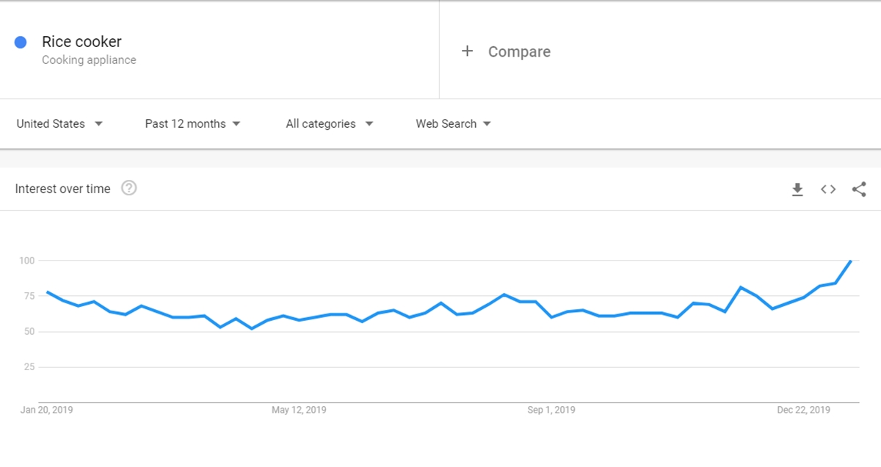
Task: Download the interest over time CSV
Action: [x=797, y=189]
